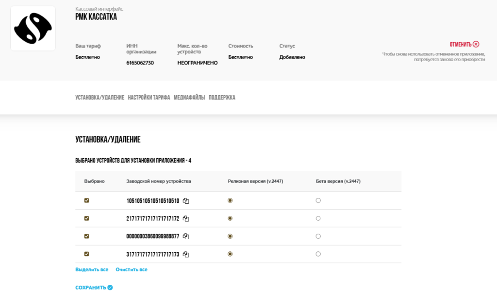Open the Медиафайлы tab

click(x=189, y=98)
